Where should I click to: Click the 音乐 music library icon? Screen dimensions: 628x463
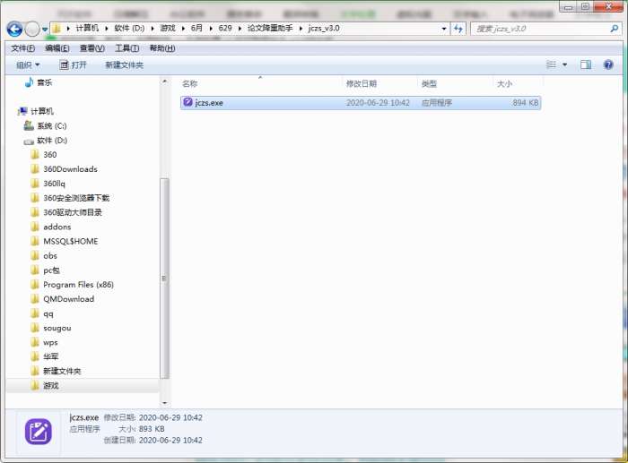(29, 82)
